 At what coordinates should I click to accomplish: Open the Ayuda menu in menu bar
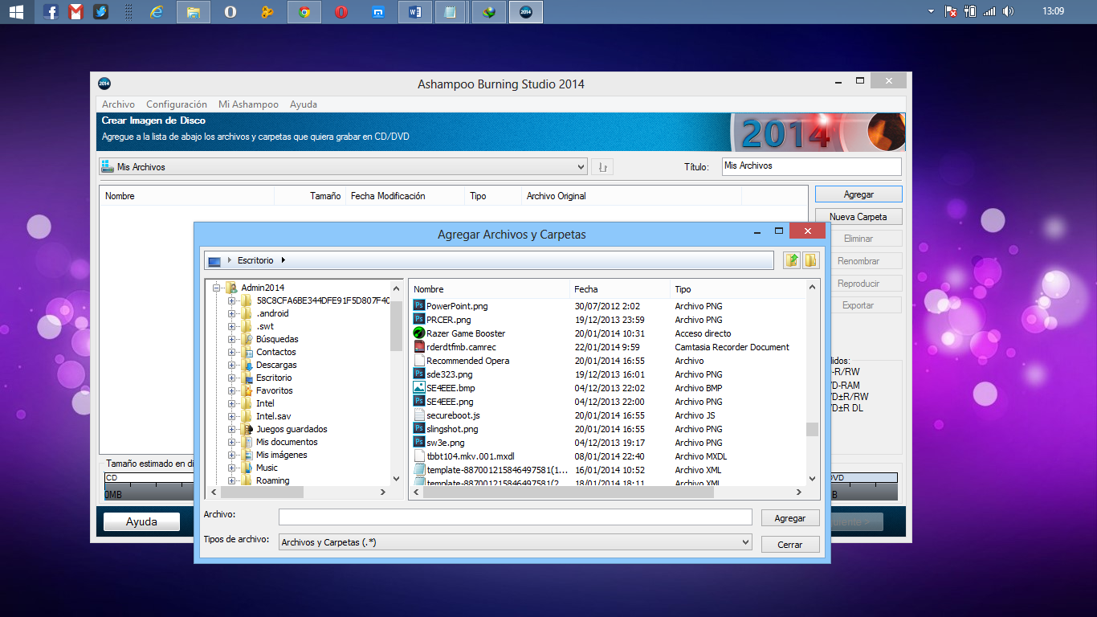click(x=304, y=104)
